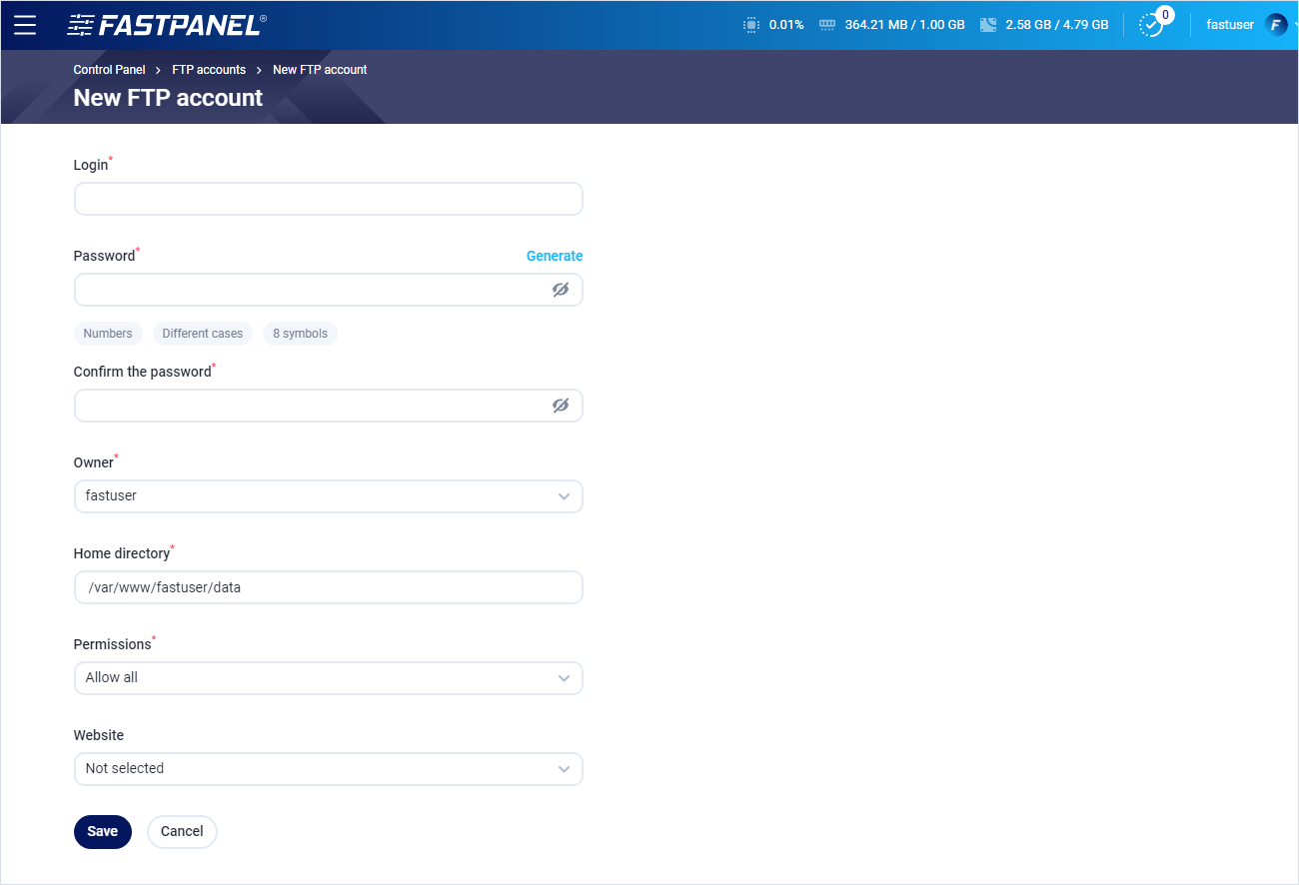Open the hamburger main menu
Screen dimensions: 1299x885
pyautogui.click(x=25, y=25)
